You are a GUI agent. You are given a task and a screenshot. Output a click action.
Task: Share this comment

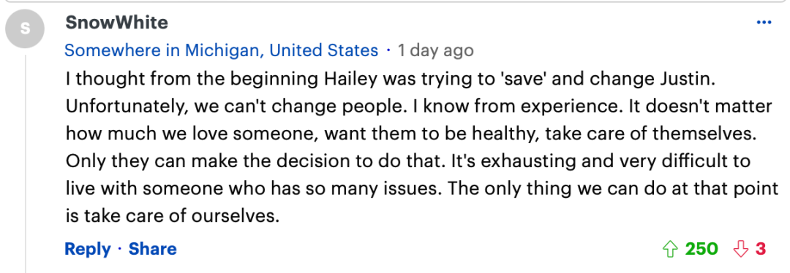click(x=153, y=249)
